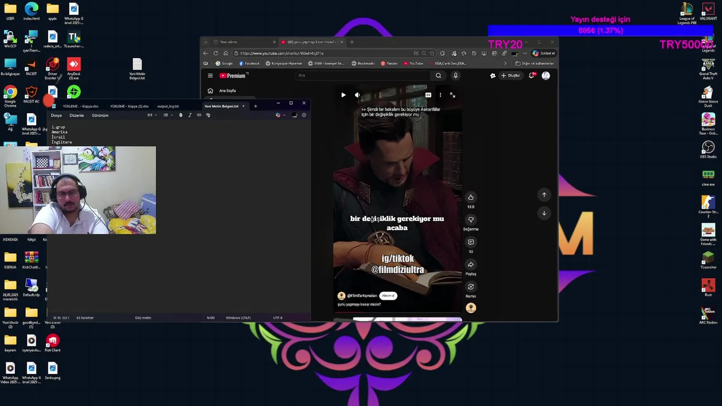Click the YouTube search magnifier button
This screenshot has width=722, height=406.
438,76
